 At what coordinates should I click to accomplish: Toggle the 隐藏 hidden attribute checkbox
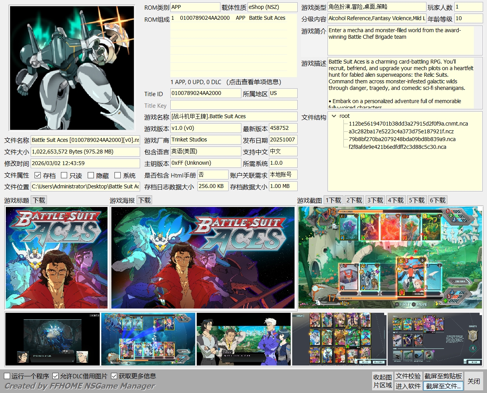tap(91, 175)
